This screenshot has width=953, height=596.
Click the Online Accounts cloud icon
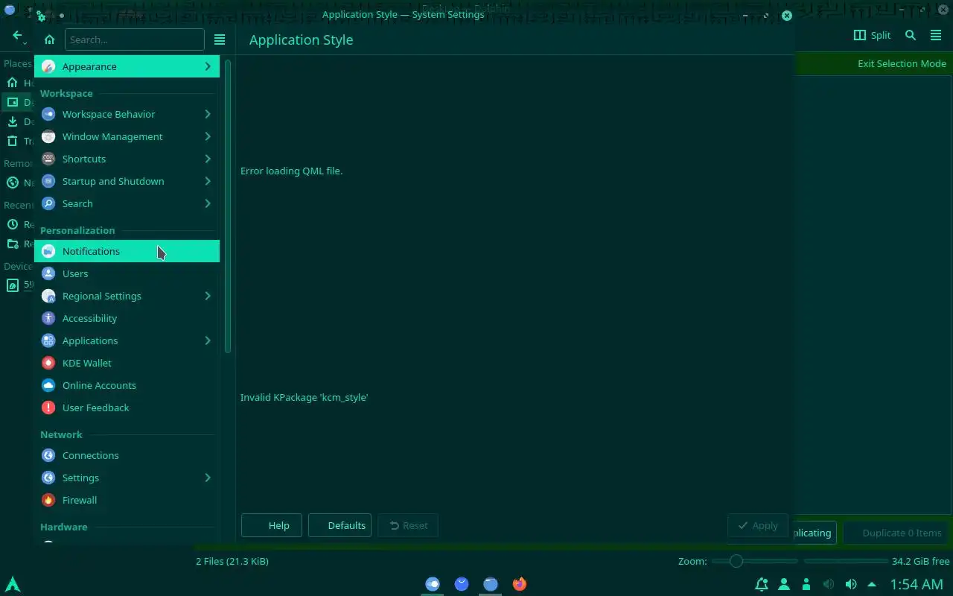pyautogui.click(x=48, y=385)
